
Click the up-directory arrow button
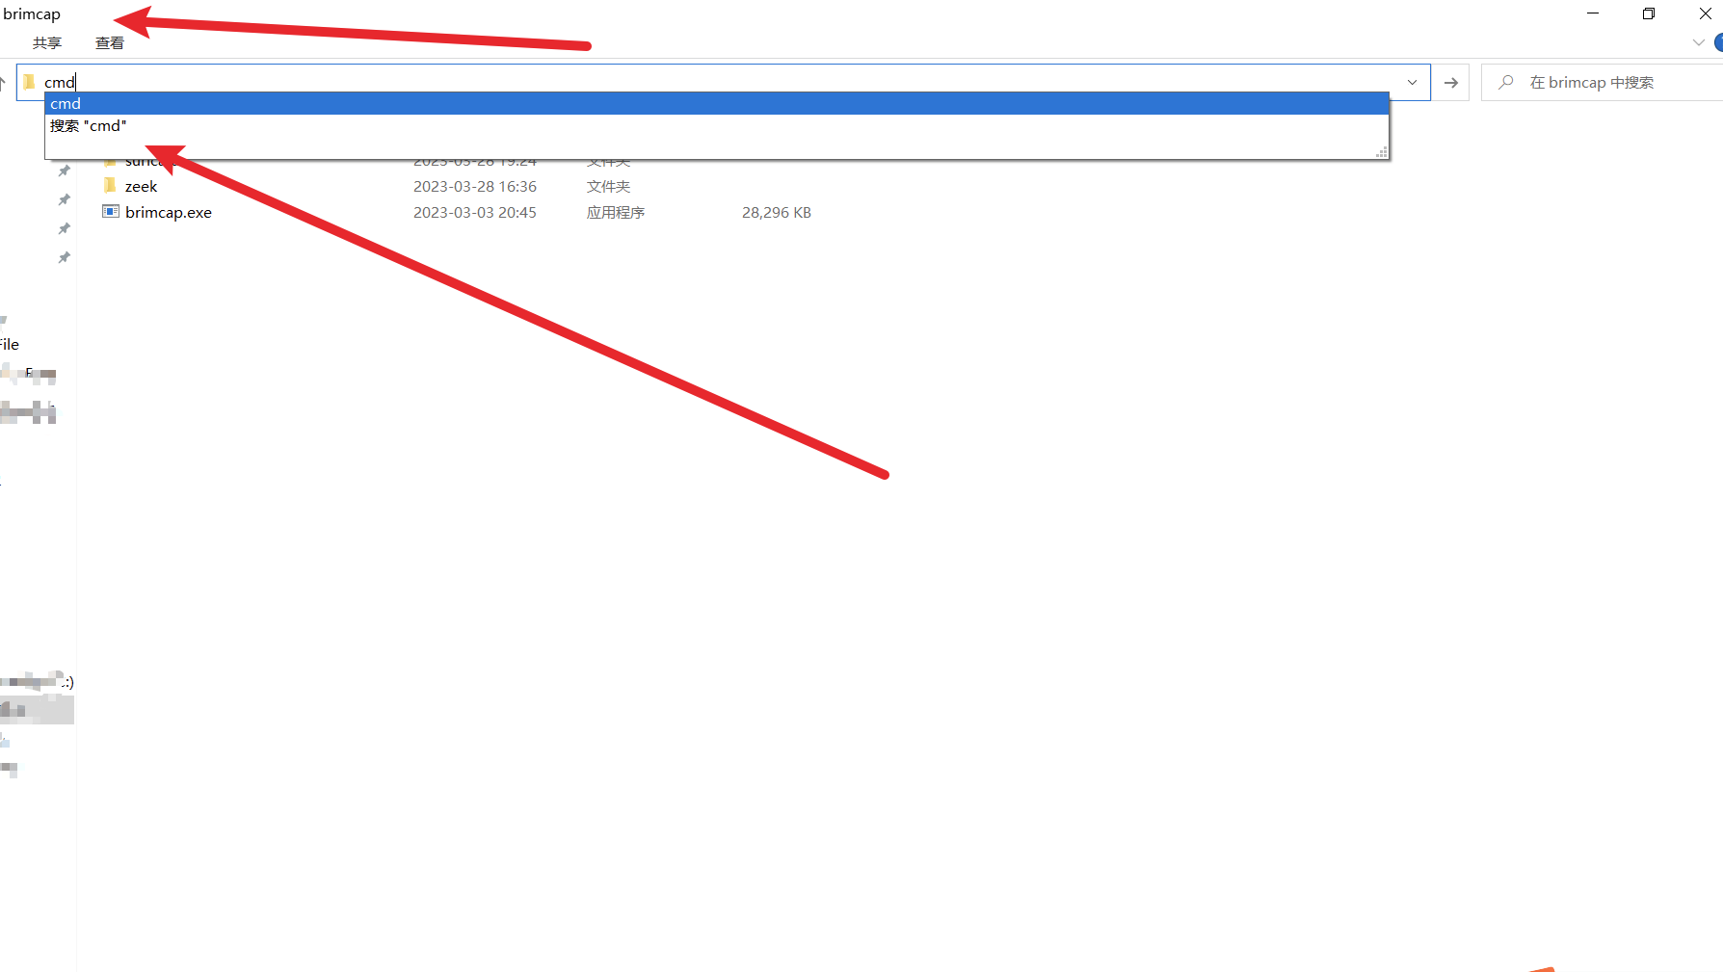coord(4,83)
